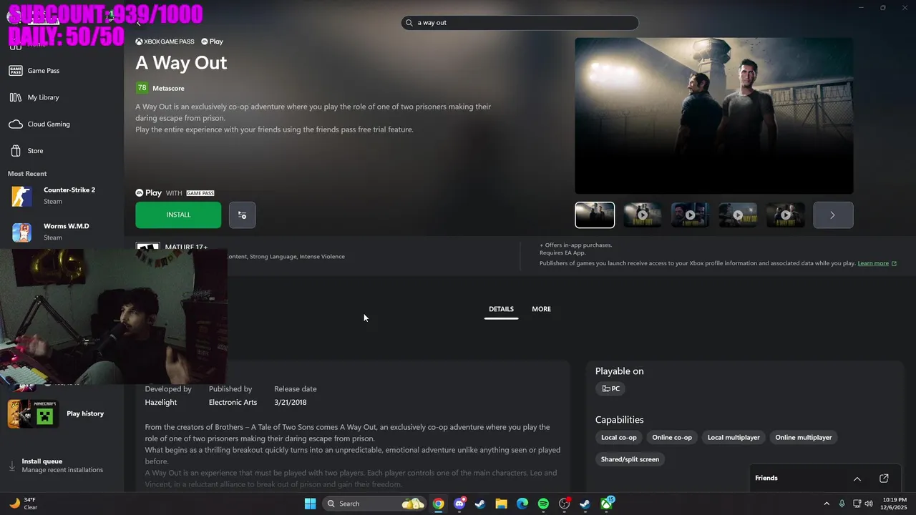Open Play history
916x515 pixels.
[x=62, y=413]
